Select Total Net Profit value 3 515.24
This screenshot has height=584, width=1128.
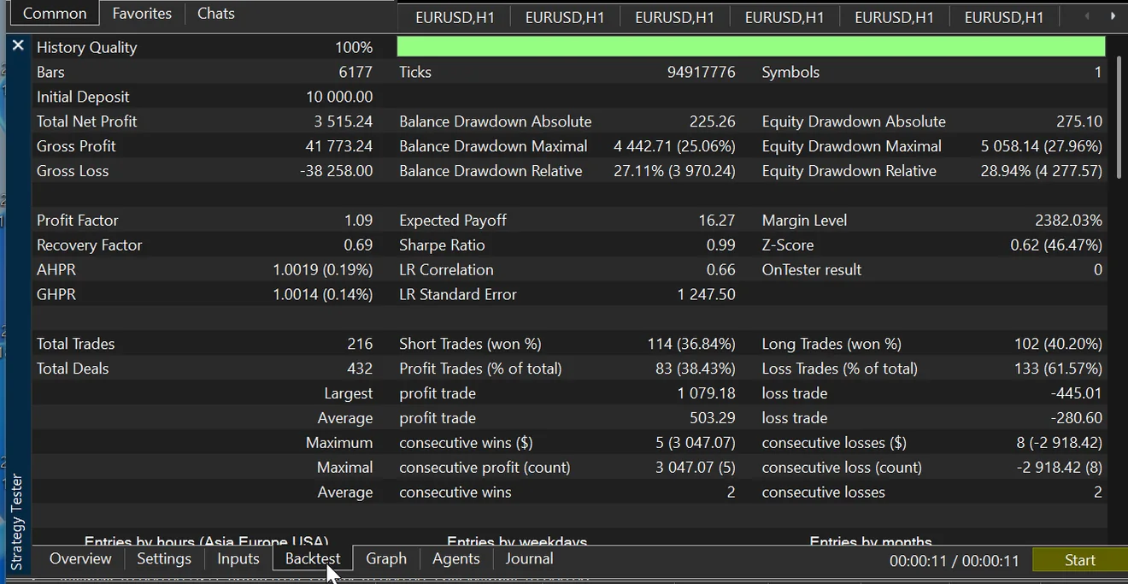pos(343,121)
